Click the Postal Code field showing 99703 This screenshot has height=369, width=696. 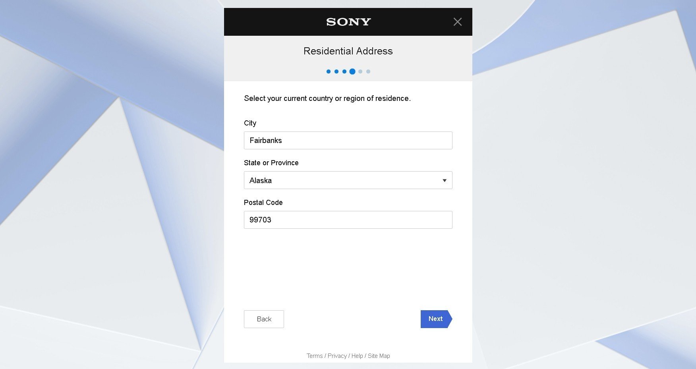point(348,220)
